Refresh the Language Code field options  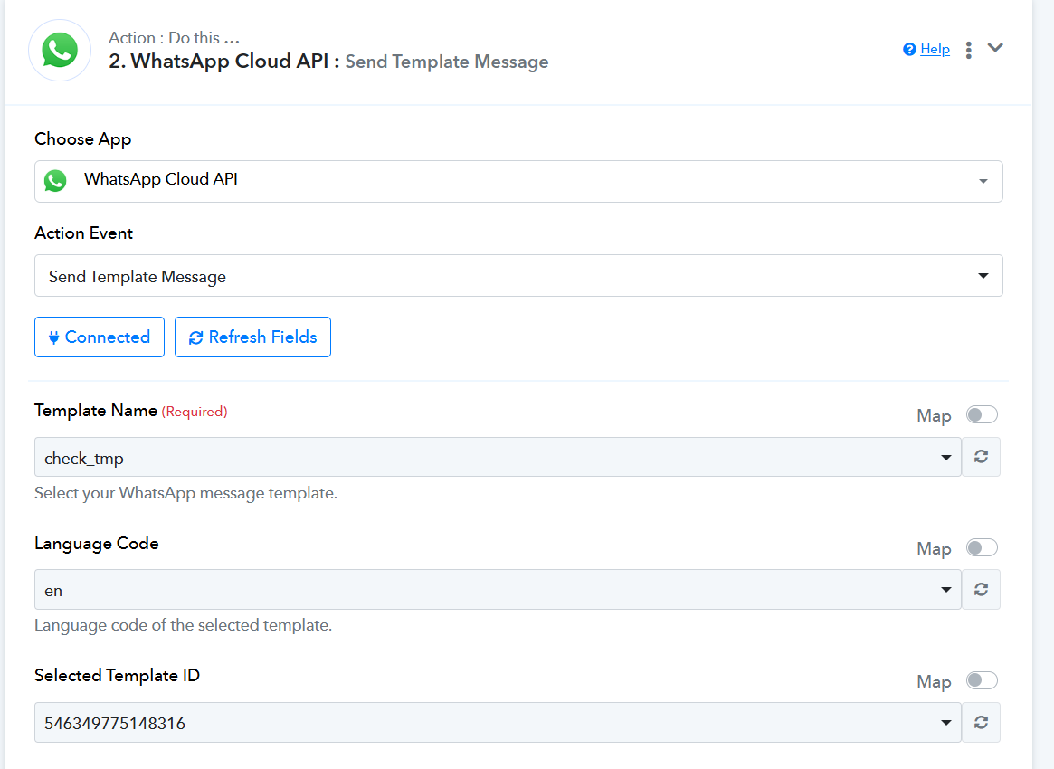pos(981,590)
